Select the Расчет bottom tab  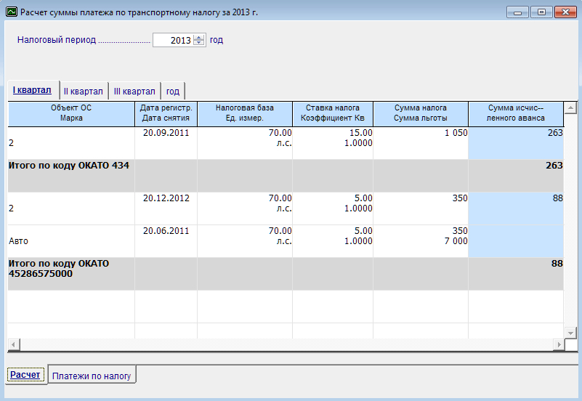[25, 375]
